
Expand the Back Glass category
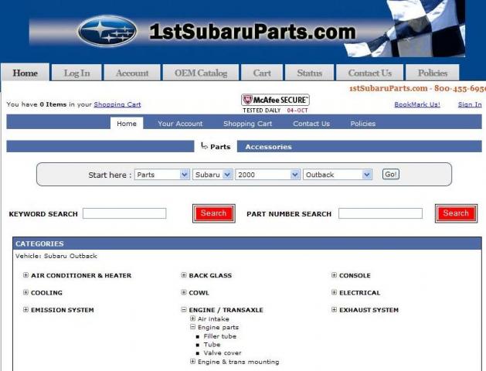(184, 275)
